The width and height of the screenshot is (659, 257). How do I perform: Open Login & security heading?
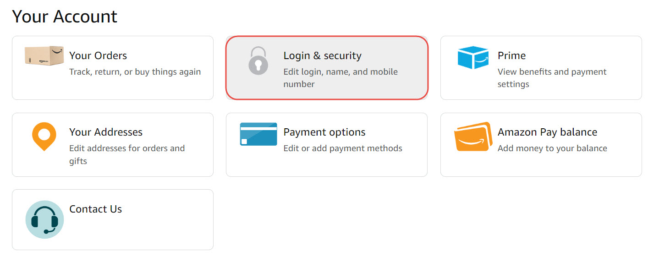(322, 55)
